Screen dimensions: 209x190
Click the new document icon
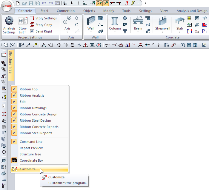[18, 3]
